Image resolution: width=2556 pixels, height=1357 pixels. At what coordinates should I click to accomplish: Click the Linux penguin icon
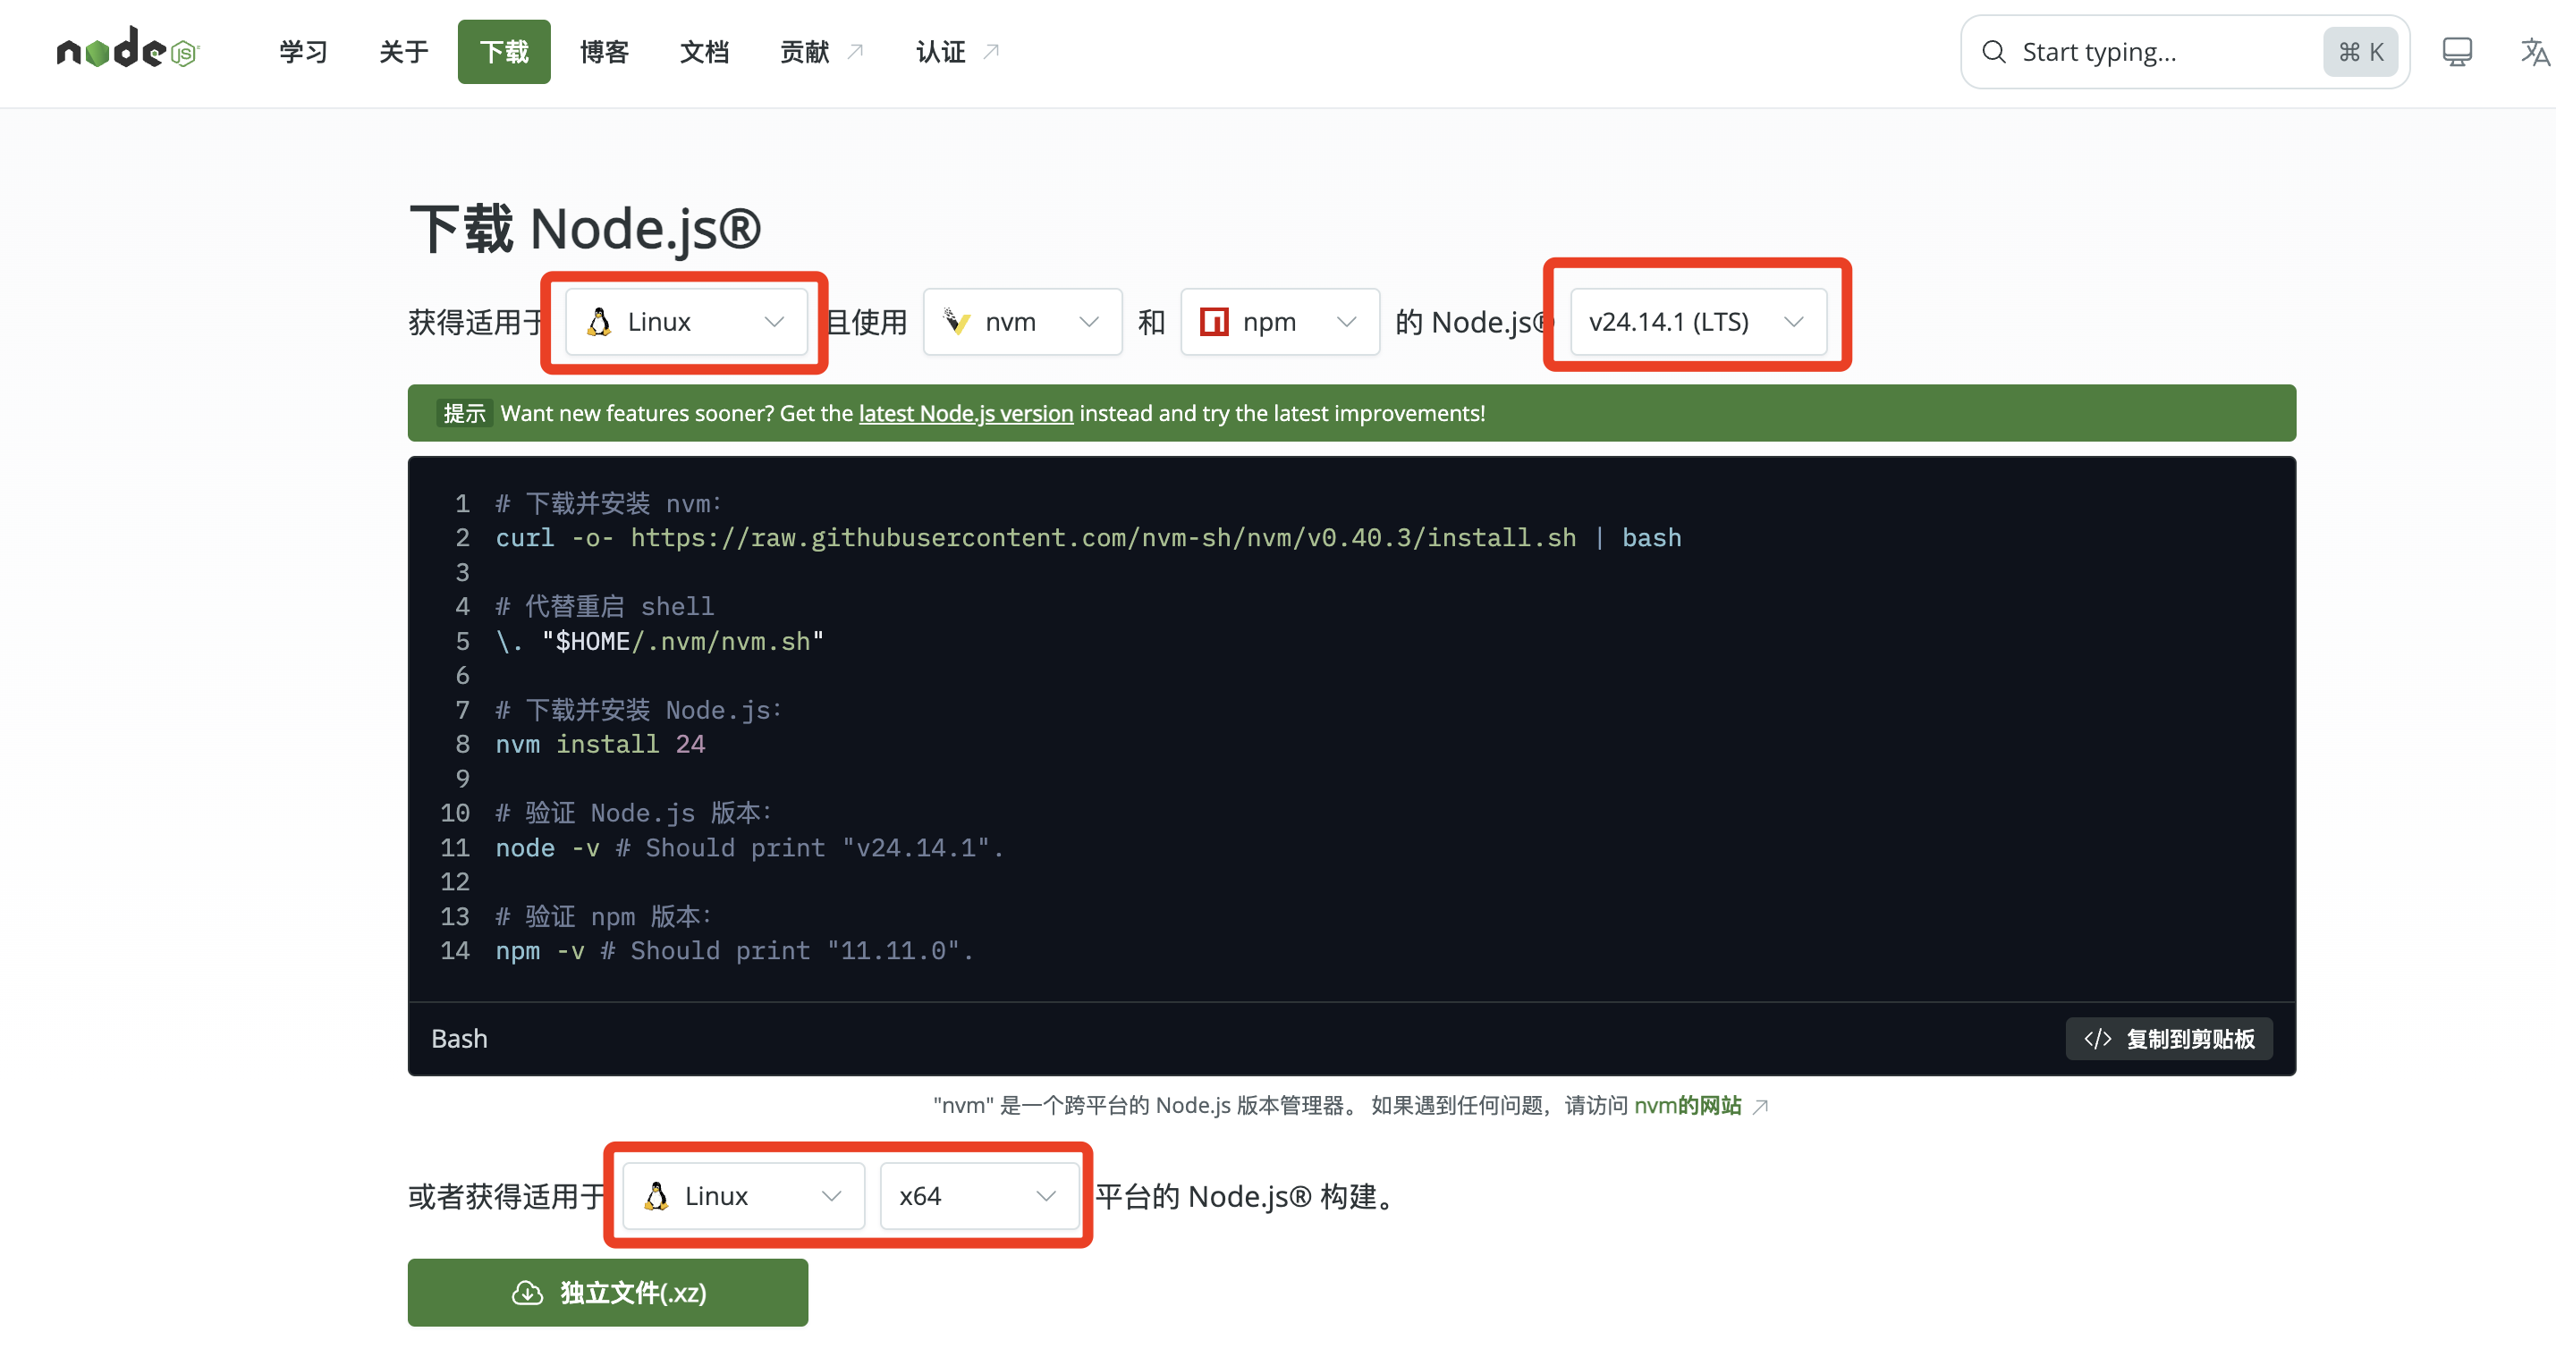pos(598,322)
